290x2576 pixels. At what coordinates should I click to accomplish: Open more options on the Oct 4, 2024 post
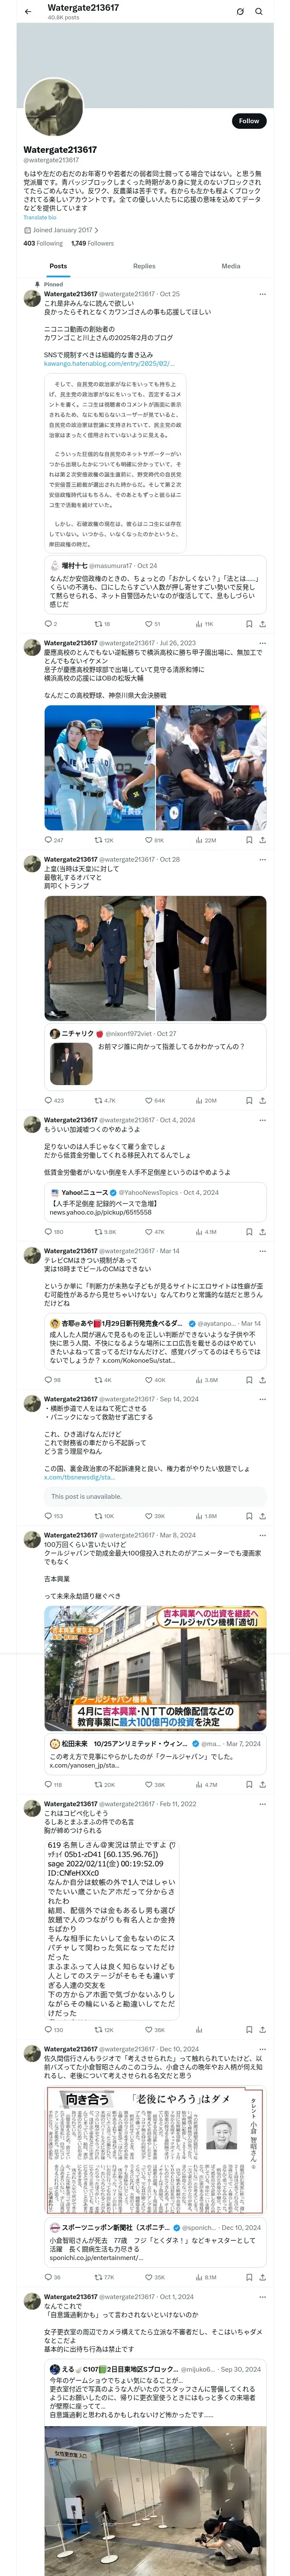(x=262, y=1120)
